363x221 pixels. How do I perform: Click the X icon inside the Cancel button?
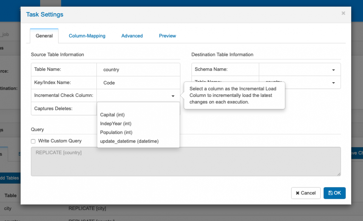(298, 193)
